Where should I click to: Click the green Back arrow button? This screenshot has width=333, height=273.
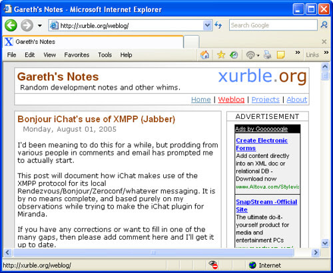[x=11, y=25]
